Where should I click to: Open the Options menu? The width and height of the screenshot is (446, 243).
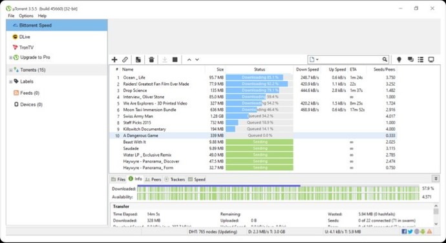point(26,16)
